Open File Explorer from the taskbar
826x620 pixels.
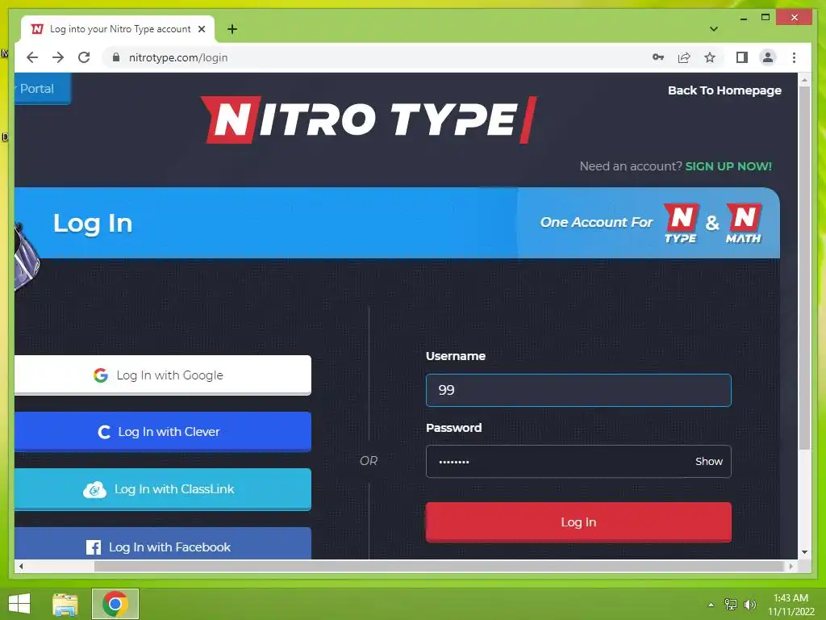[65, 604]
